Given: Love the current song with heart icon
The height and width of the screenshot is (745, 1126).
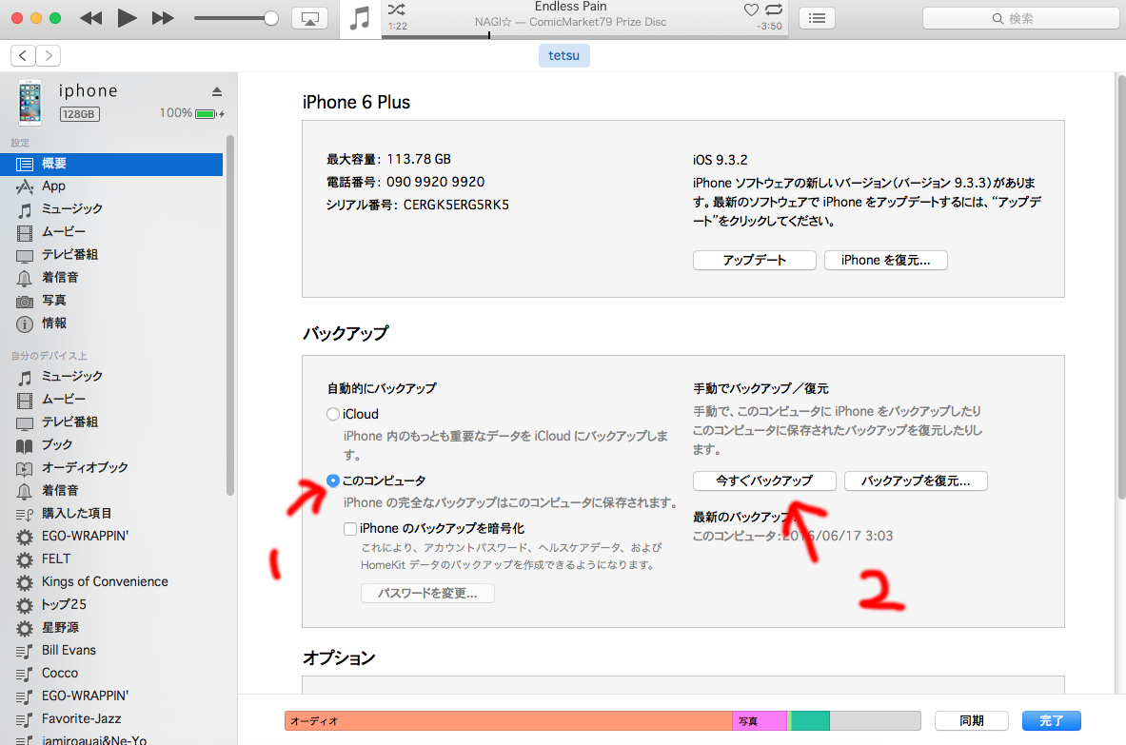Looking at the screenshot, I should [x=751, y=10].
